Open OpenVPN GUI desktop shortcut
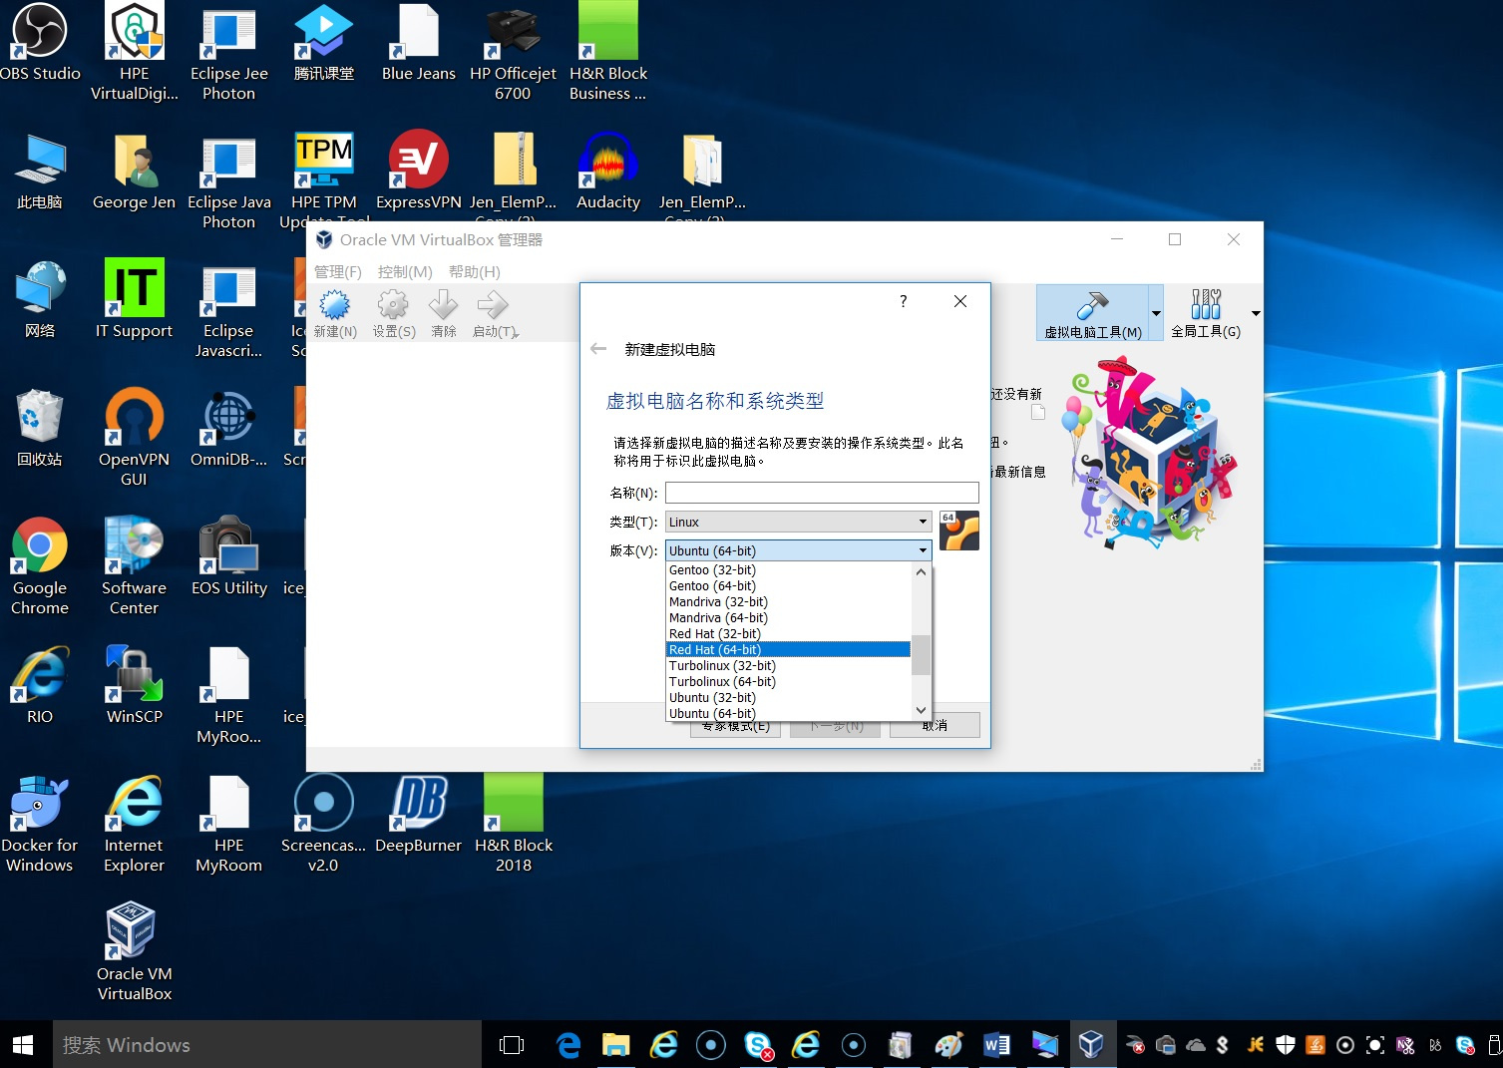1503x1068 pixels. (134, 438)
